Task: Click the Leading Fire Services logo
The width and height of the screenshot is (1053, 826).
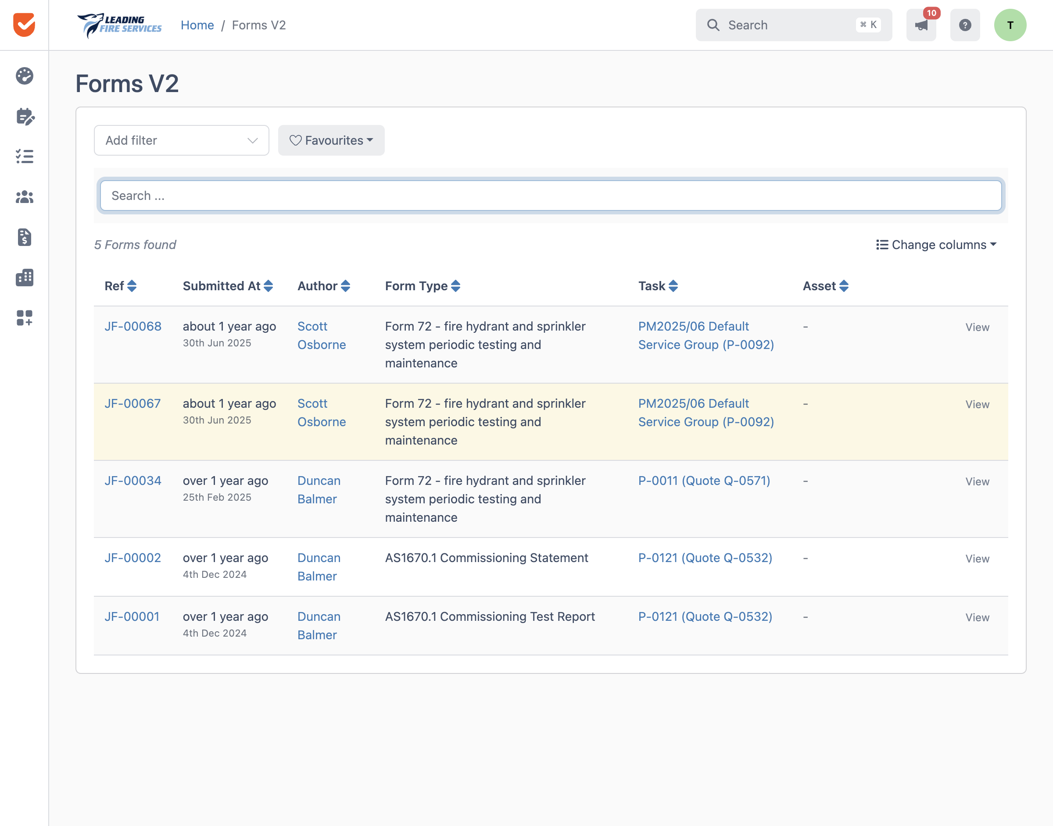Action: tap(119, 25)
